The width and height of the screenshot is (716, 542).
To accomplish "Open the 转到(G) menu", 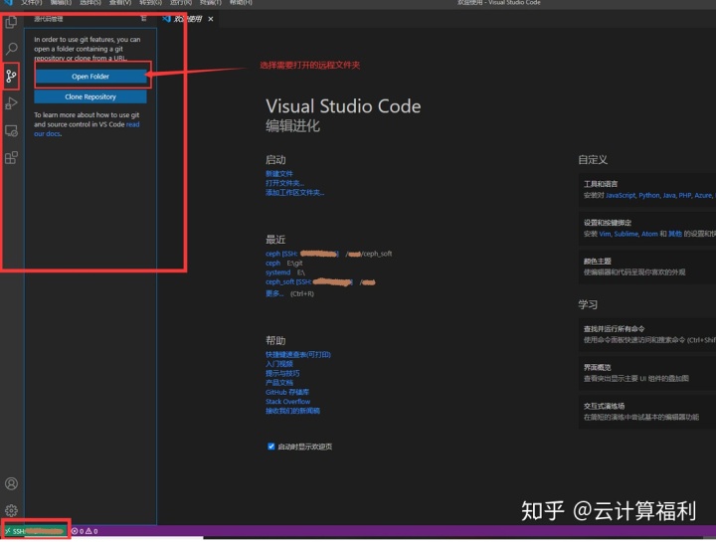I will point(151,3).
